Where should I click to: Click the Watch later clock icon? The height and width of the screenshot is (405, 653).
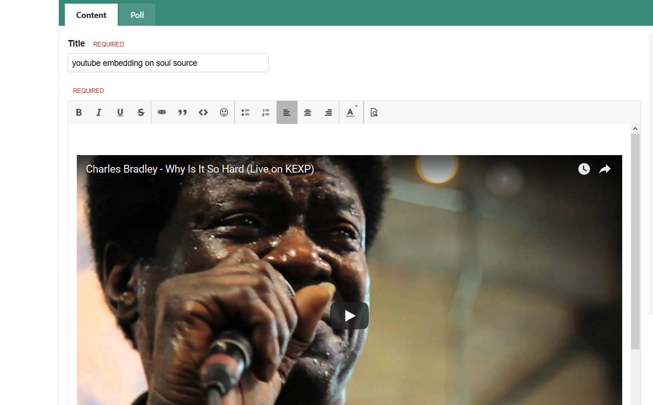[x=584, y=169]
